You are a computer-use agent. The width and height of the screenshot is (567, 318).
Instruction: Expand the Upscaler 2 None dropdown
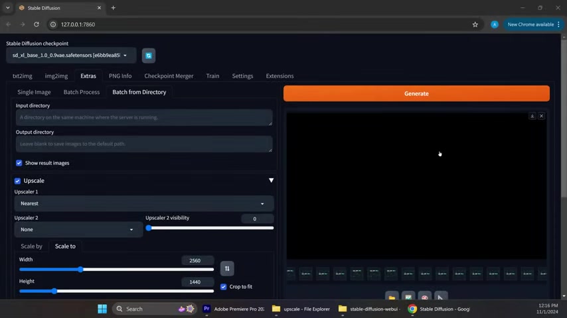(x=77, y=229)
